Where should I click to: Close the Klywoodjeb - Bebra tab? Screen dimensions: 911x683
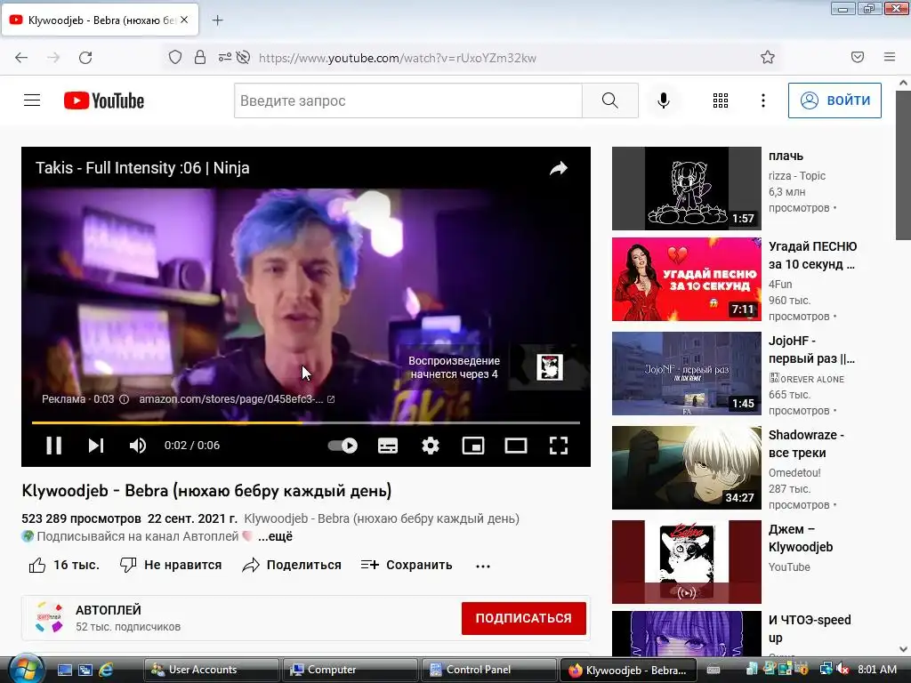(184, 20)
